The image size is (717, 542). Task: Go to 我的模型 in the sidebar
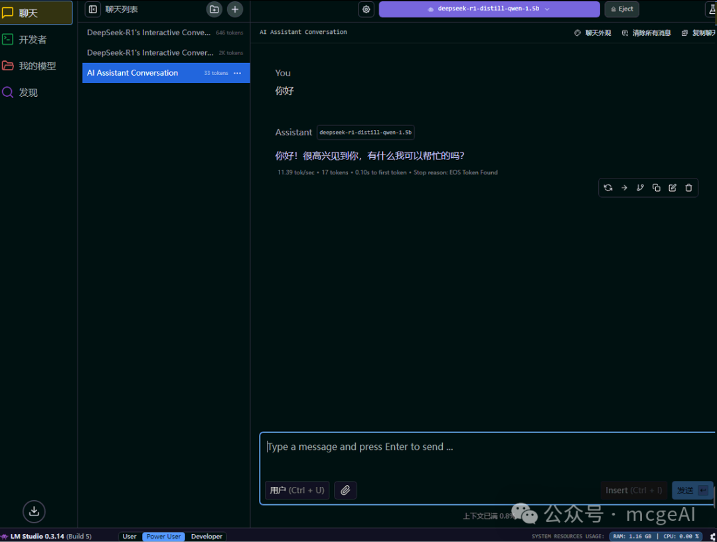coord(37,66)
